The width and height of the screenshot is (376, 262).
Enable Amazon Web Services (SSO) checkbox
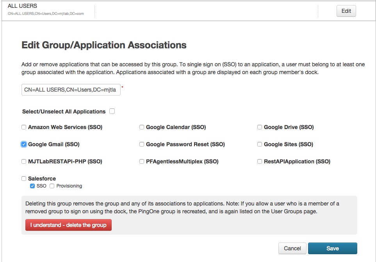click(x=24, y=127)
